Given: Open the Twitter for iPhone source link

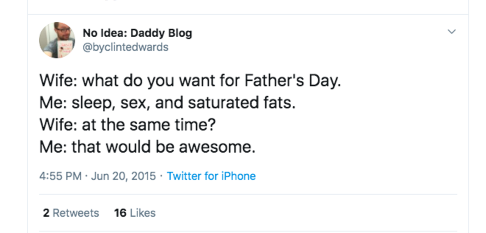Looking at the screenshot, I should pyautogui.click(x=211, y=176).
